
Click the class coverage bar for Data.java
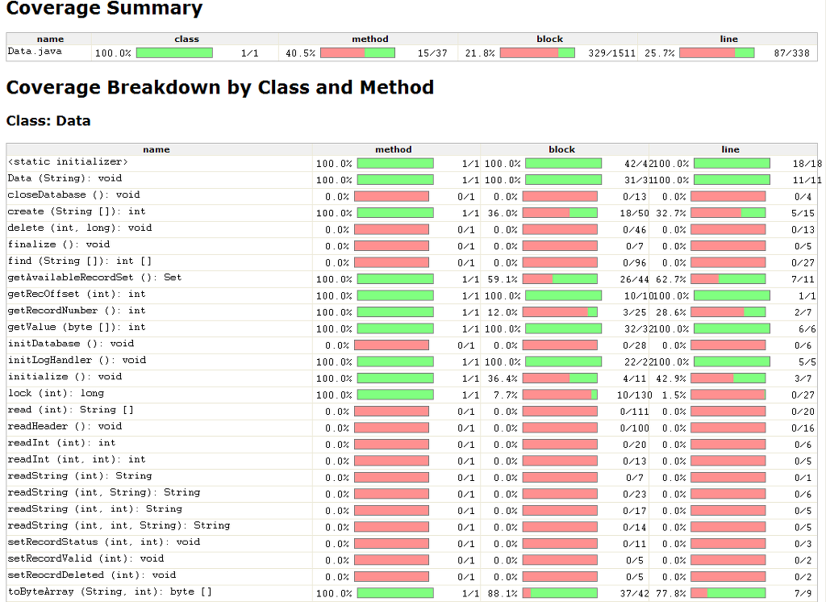(x=174, y=53)
